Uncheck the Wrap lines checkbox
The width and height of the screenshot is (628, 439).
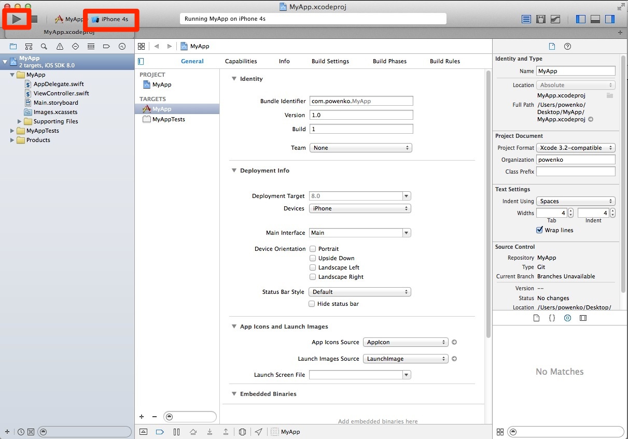pos(539,230)
